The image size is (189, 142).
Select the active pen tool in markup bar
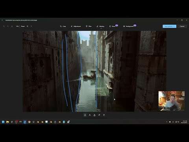pyautogui.click(x=85, y=115)
